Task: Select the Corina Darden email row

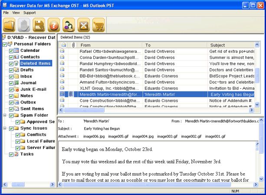Action: tap(157, 58)
